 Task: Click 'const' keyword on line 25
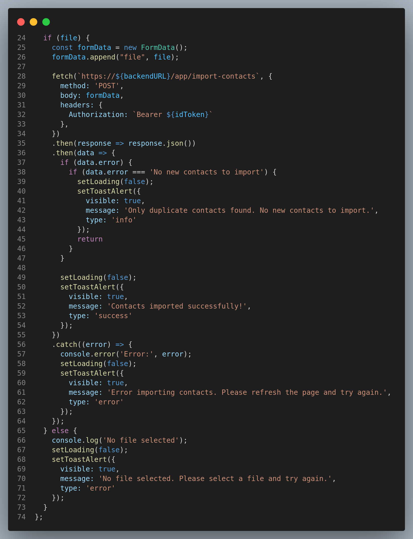(x=62, y=47)
